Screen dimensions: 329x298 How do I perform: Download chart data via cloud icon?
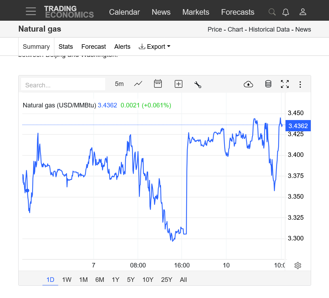(248, 85)
